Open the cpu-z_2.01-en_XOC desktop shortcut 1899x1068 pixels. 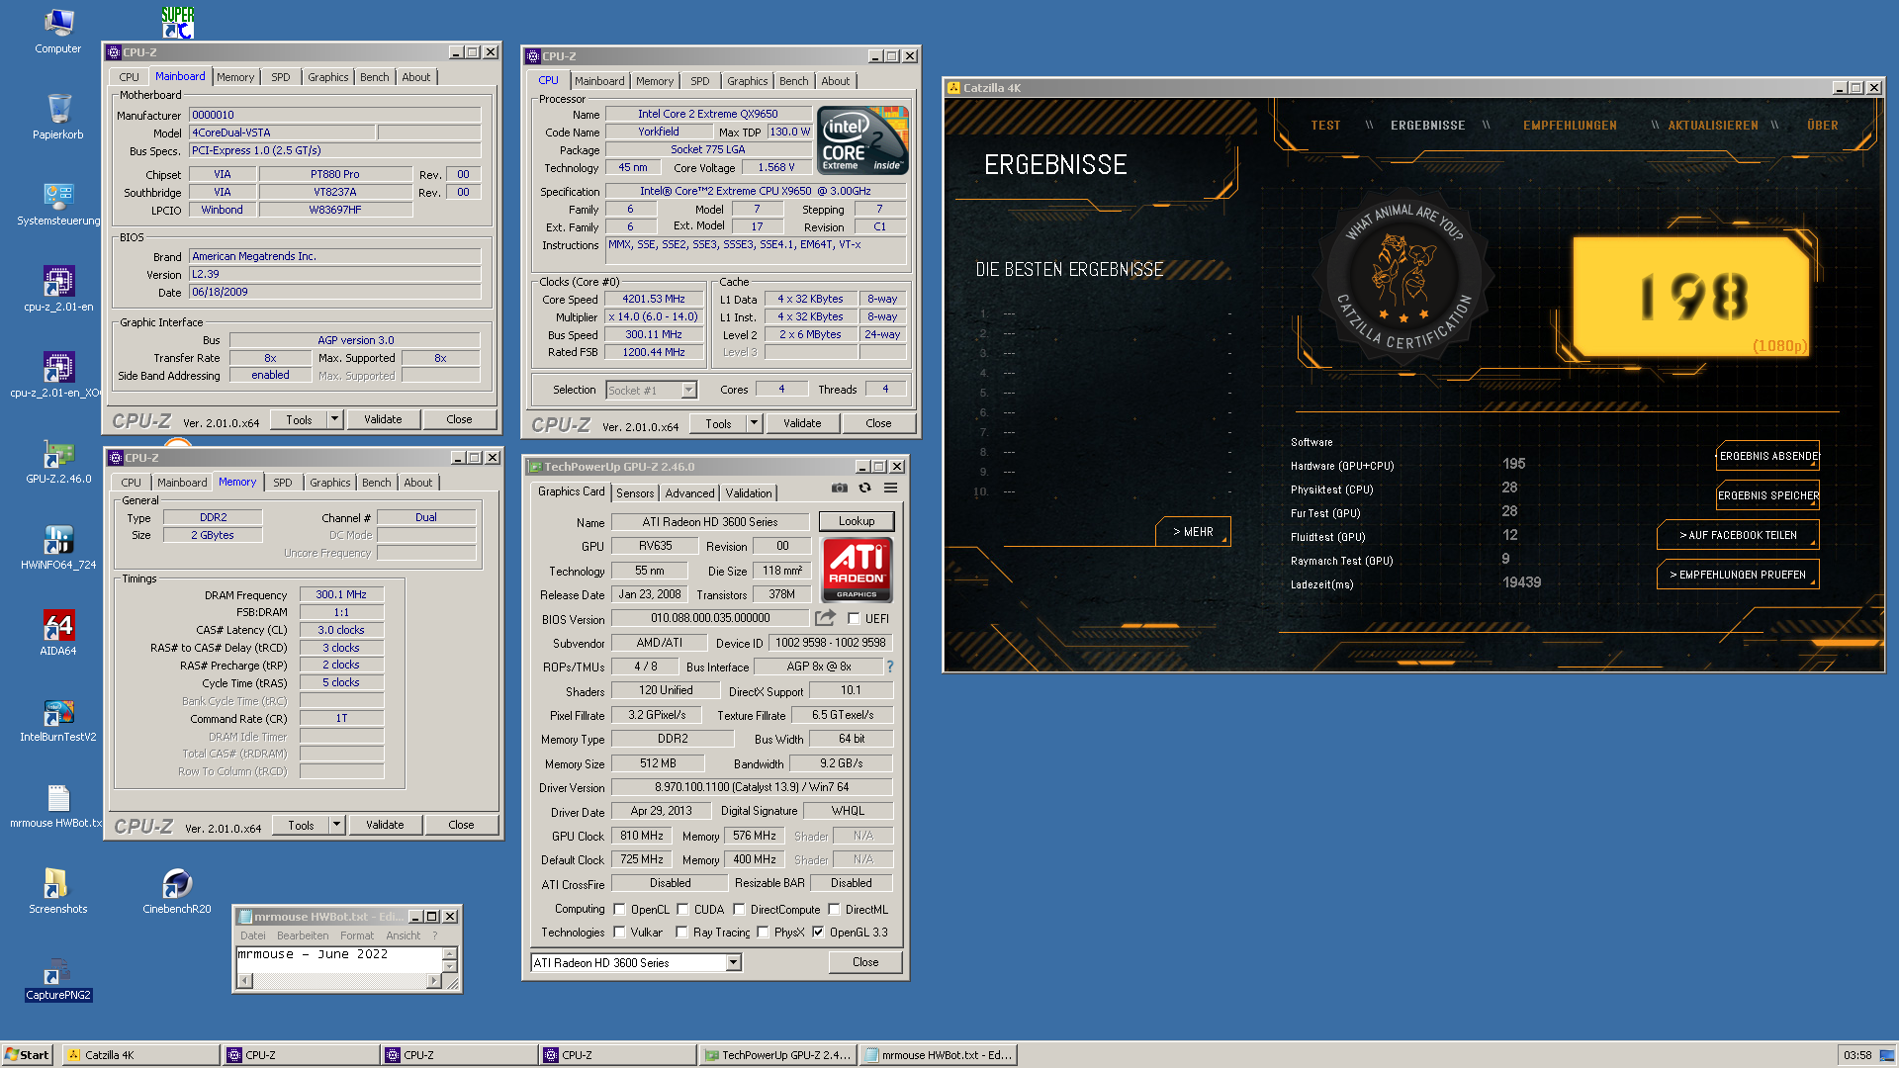click(58, 374)
